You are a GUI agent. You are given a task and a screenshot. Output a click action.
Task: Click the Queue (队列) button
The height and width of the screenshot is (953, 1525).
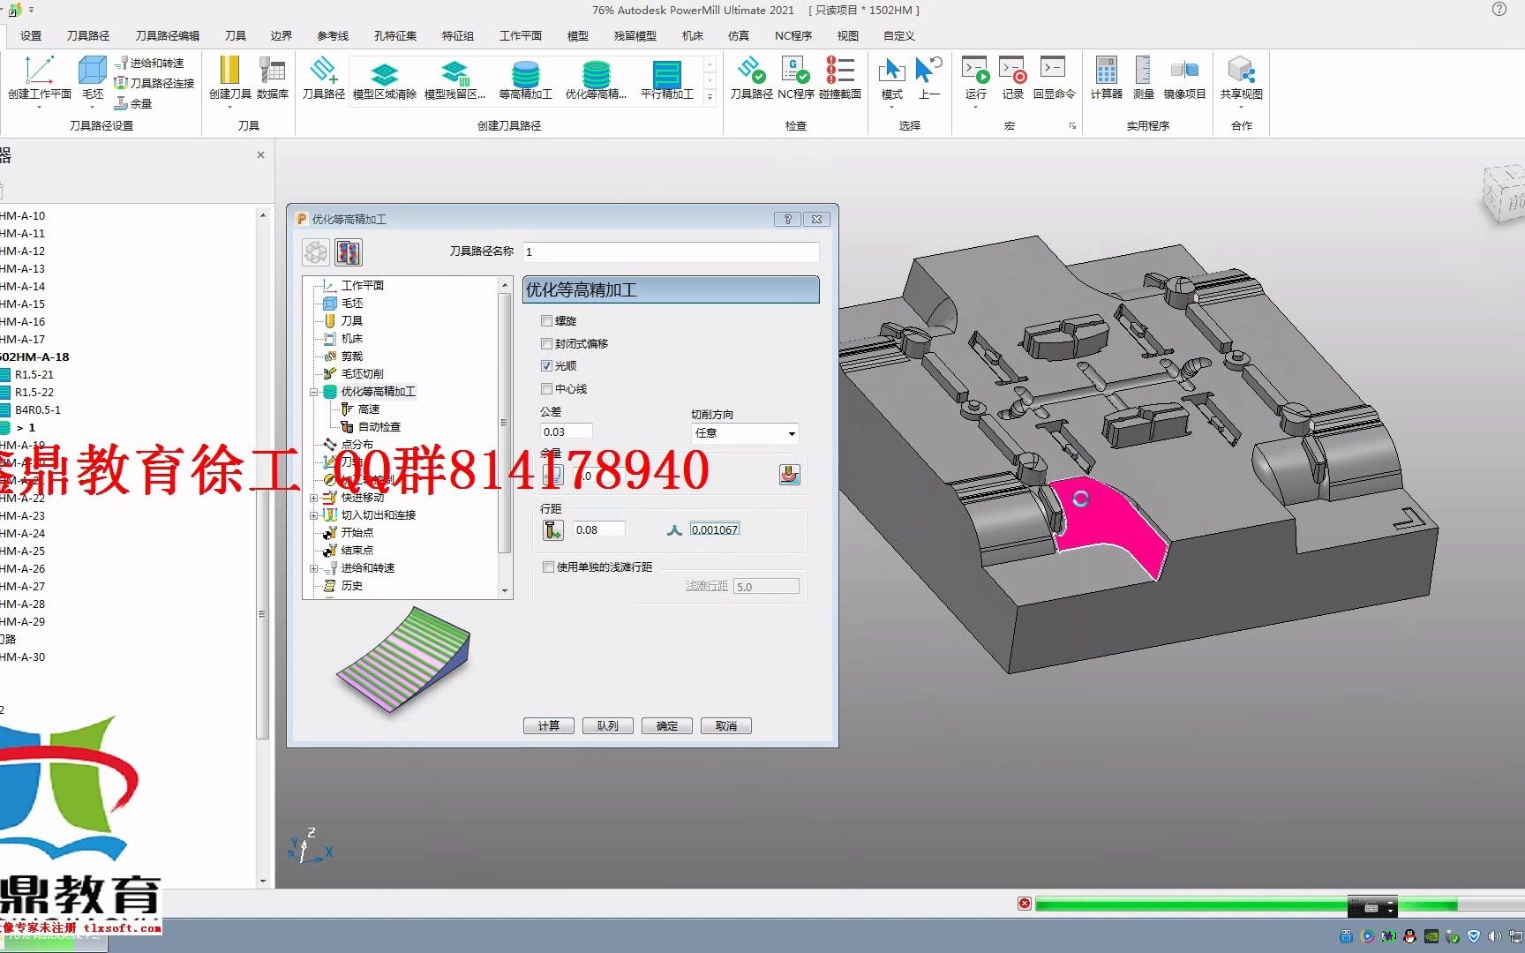(608, 726)
